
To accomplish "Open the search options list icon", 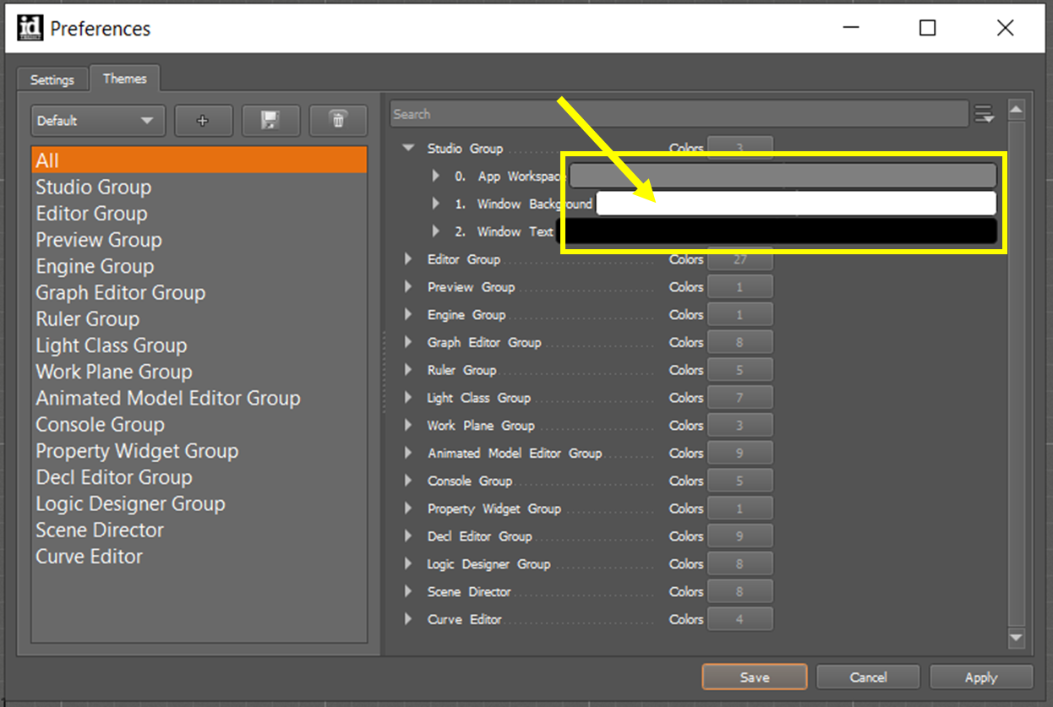I will [x=985, y=114].
